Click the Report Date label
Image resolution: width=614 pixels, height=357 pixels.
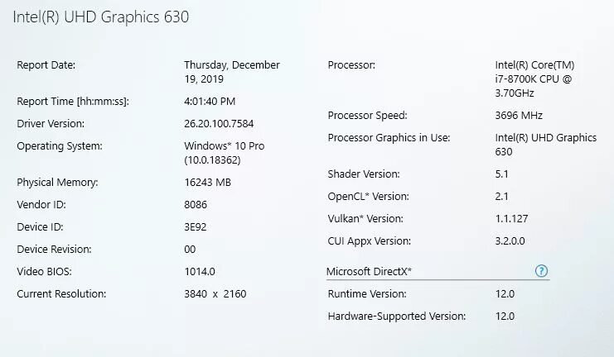point(46,65)
